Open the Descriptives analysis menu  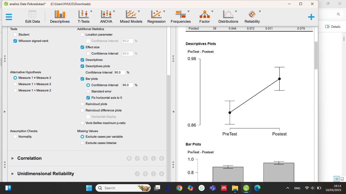[x=60, y=17]
